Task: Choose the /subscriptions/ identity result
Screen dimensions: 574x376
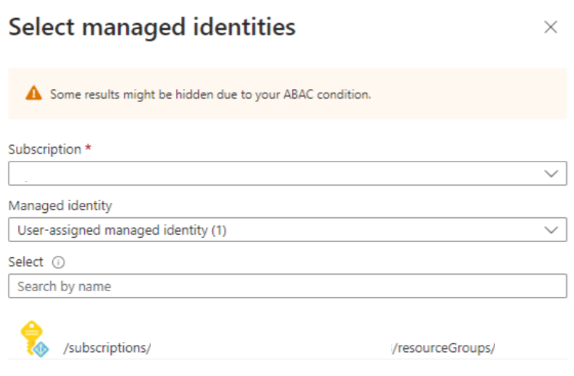Action: (107, 348)
